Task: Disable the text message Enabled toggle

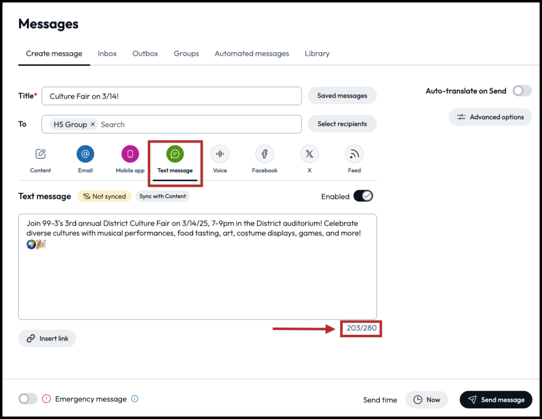Action: coord(363,196)
